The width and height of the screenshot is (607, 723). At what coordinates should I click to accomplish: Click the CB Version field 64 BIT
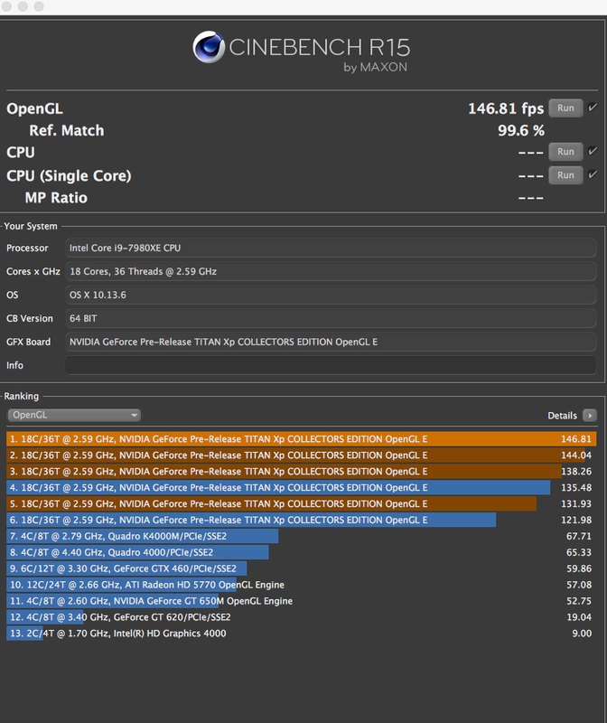[331, 319]
